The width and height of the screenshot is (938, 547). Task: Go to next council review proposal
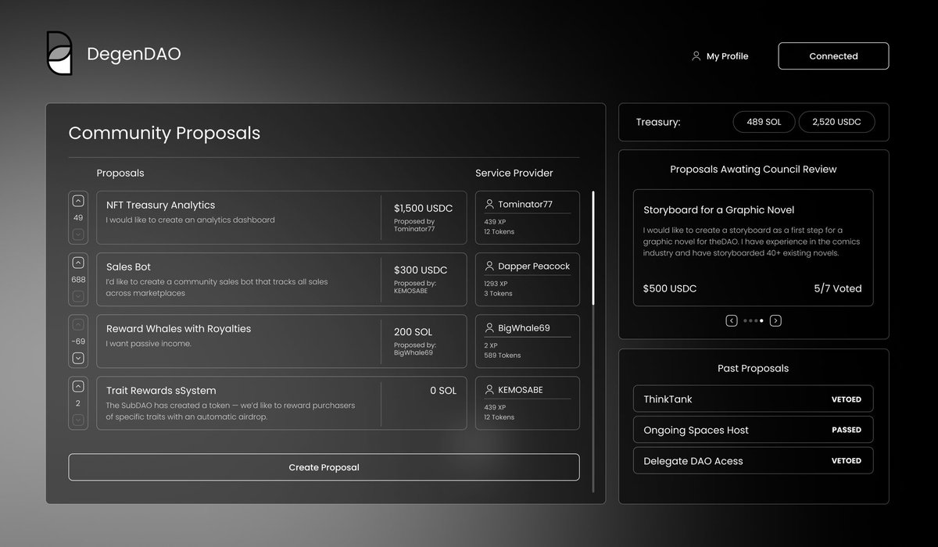[x=775, y=320]
